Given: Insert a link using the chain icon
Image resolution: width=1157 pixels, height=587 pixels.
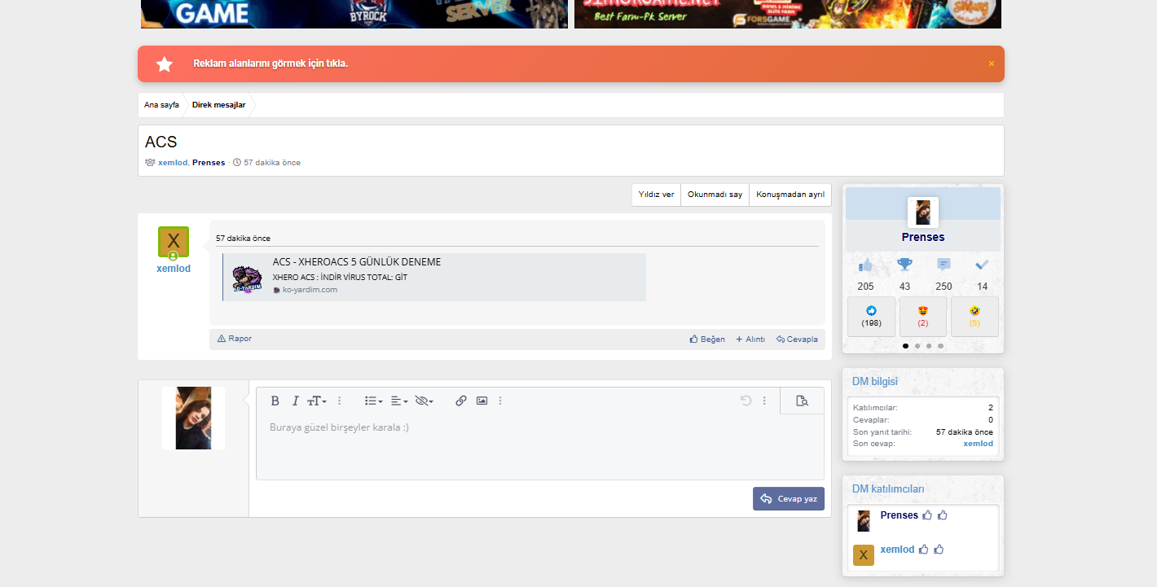Looking at the screenshot, I should [x=461, y=401].
